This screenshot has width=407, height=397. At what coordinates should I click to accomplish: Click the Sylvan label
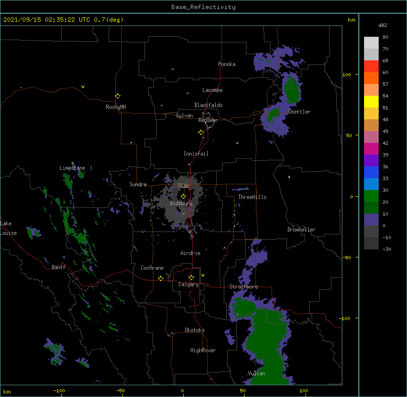pyautogui.click(x=184, y=116)
